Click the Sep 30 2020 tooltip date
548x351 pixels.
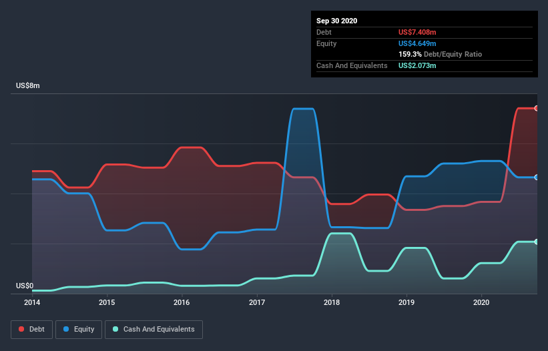click(x=337, y=21)
